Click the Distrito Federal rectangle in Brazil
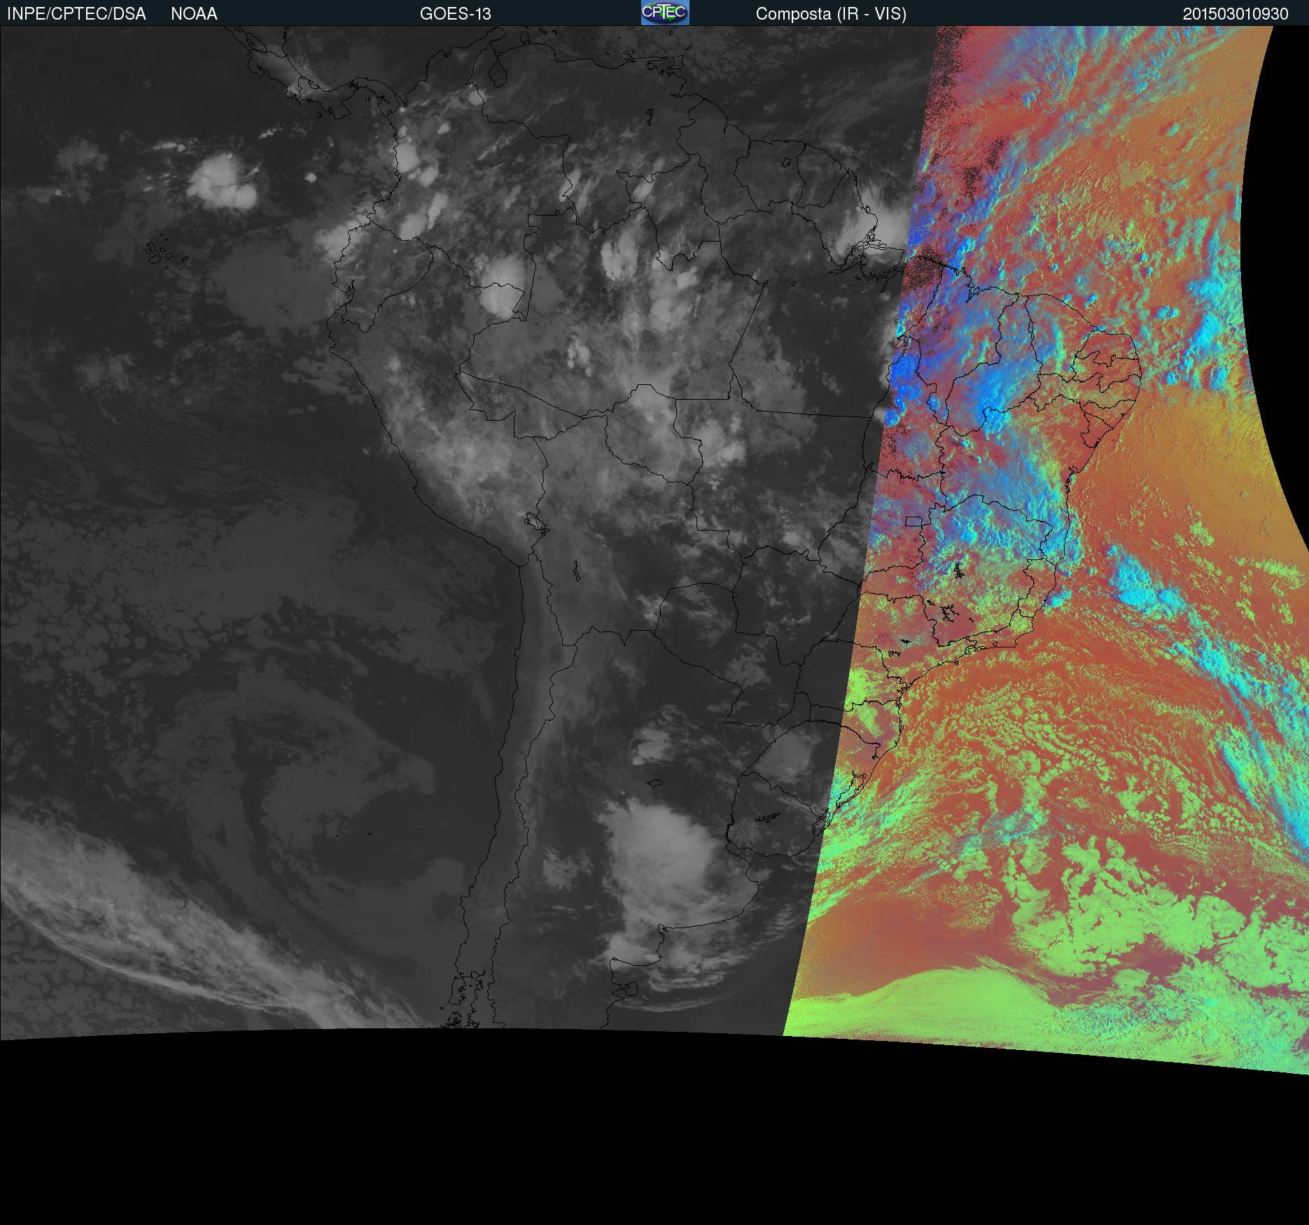 913,521
